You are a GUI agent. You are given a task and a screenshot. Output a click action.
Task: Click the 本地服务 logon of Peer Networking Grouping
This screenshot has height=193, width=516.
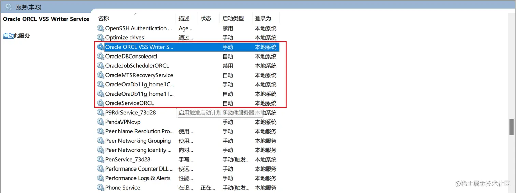click(x=266, y=141)
